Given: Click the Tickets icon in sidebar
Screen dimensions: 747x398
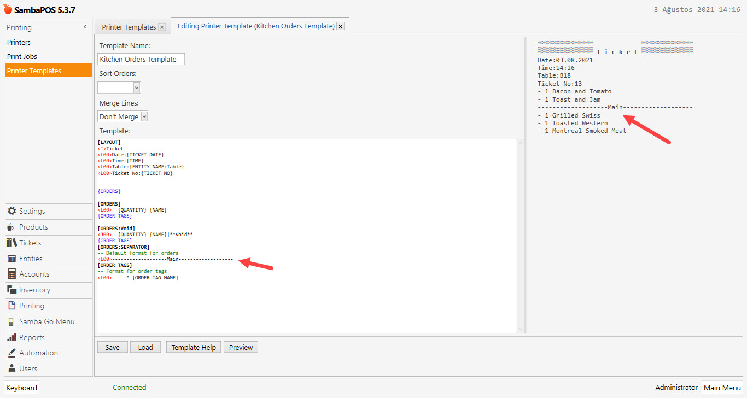Looking at the screenshot, I should 11,243.
